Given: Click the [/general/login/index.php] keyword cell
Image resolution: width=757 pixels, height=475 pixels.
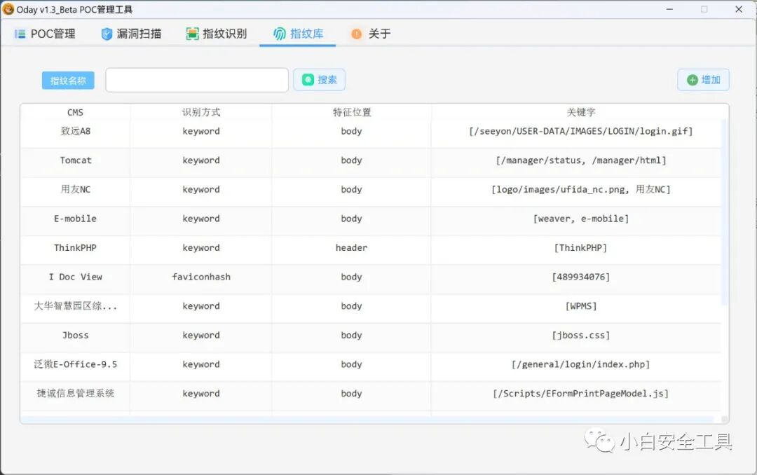Looking at the screenshot, I should pos(581,364).
